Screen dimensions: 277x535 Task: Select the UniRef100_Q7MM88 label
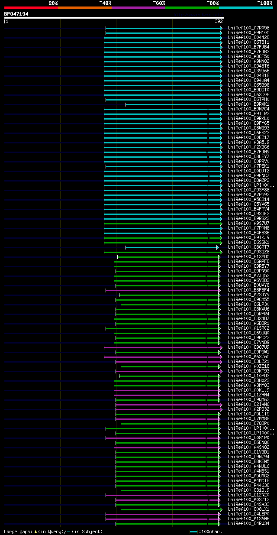pyautogui.click(x=248, y=418)
